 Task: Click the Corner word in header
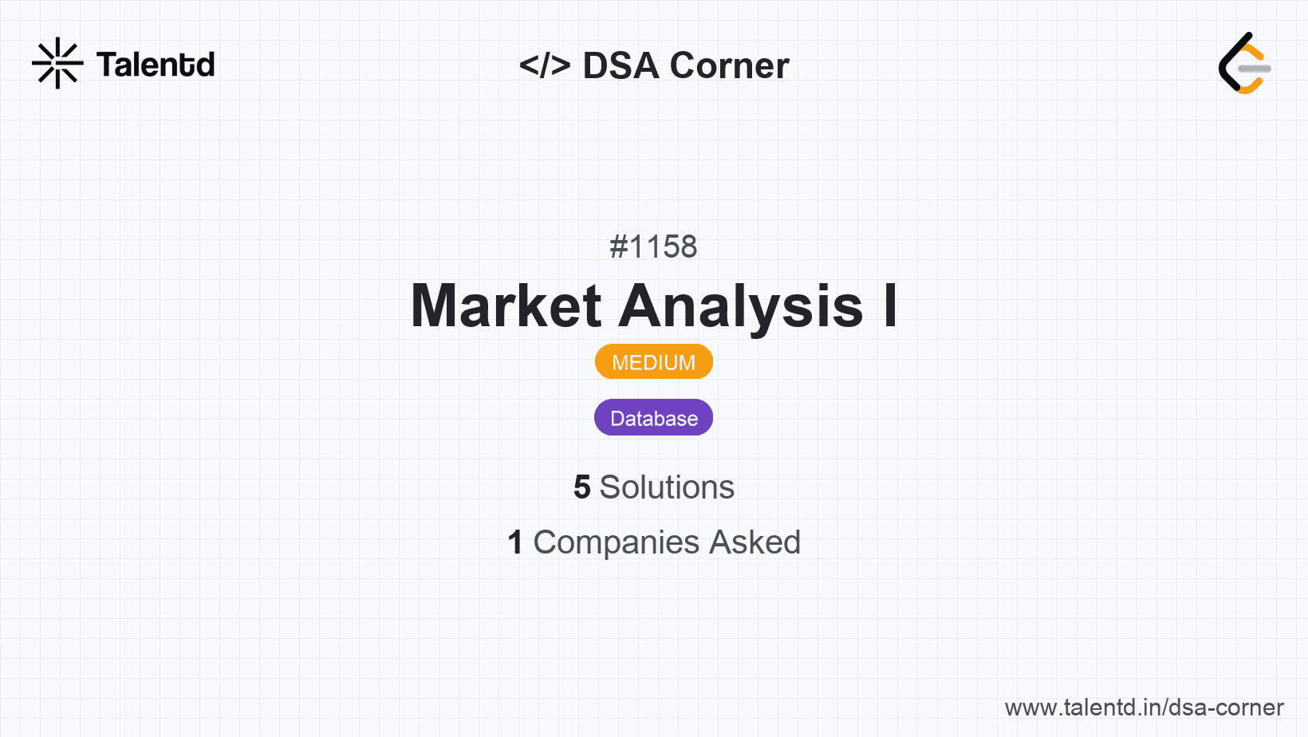(730, 65)
